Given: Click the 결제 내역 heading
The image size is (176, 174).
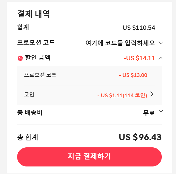Looking at the screenshot, I should (34, 14).
